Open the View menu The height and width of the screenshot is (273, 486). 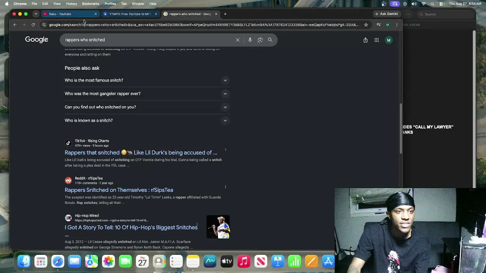pos(57,4)
